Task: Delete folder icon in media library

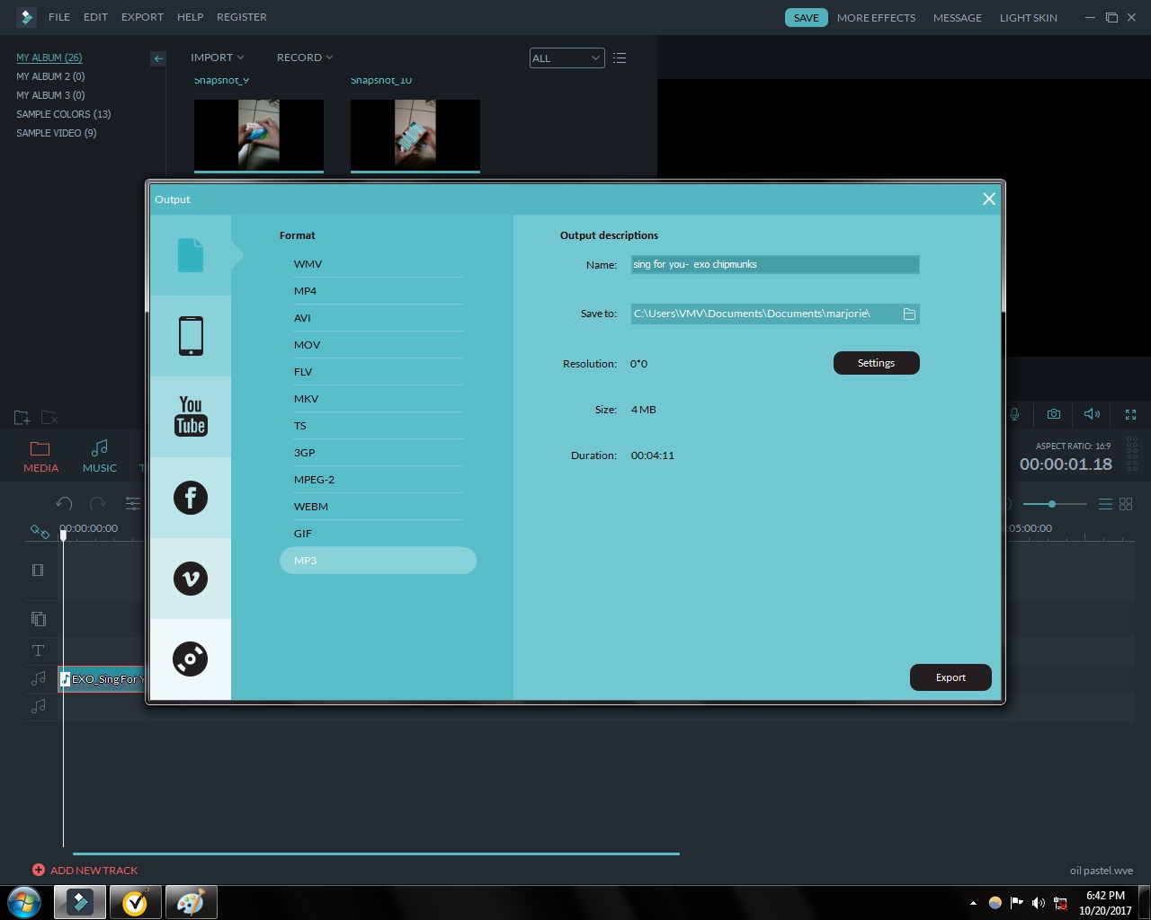Action: click(49, 418)
